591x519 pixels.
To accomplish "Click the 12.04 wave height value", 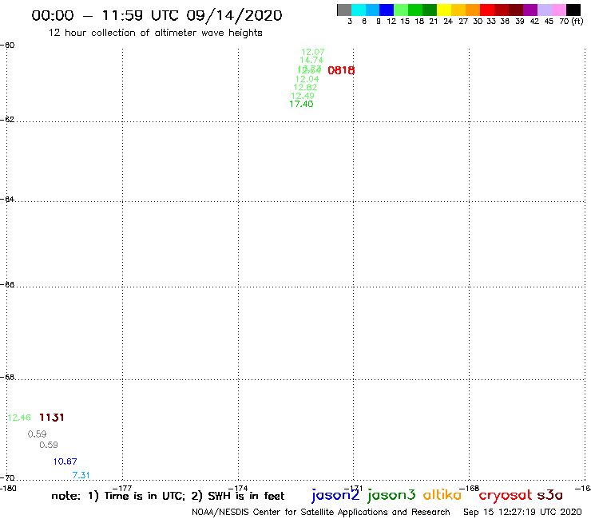I will (x=307, y=79).
